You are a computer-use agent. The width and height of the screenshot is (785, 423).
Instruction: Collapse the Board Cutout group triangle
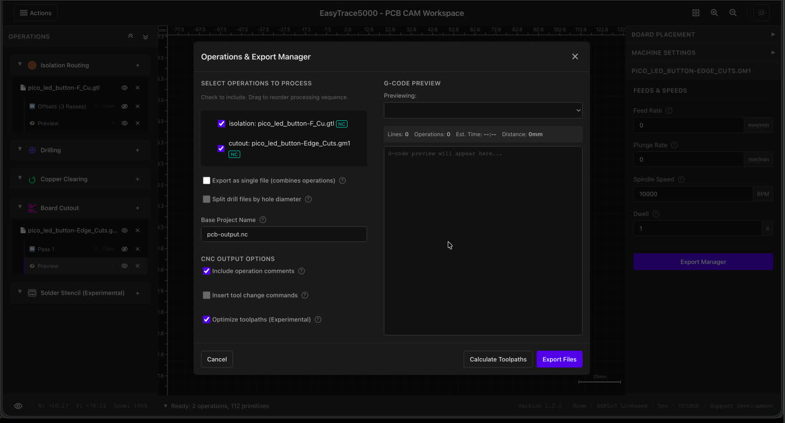(20, 207)
